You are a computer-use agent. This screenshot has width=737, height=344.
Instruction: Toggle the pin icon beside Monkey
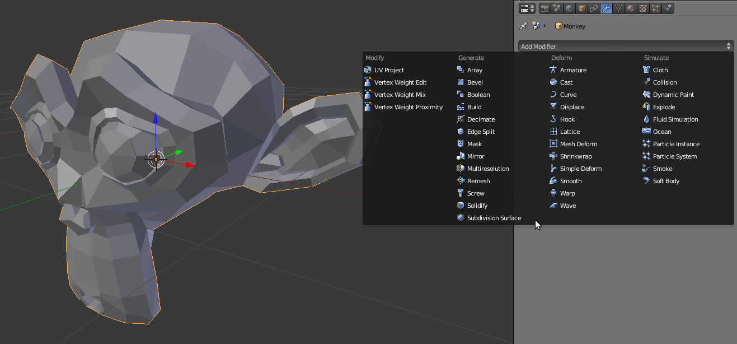pyautogui.click(x=524, y=26)
